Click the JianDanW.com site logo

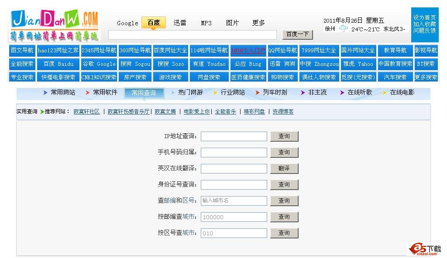[x=54, y=25]
